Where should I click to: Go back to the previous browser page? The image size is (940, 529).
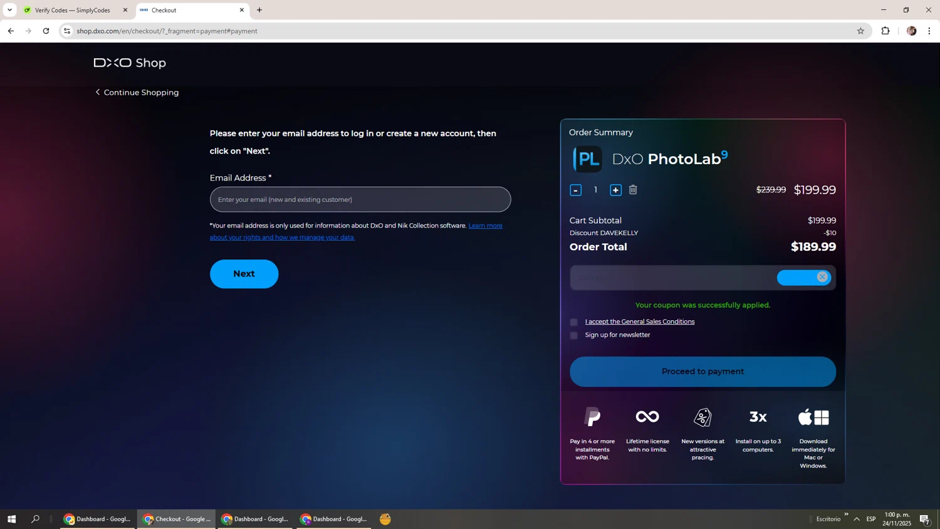[x=11, y=31]
